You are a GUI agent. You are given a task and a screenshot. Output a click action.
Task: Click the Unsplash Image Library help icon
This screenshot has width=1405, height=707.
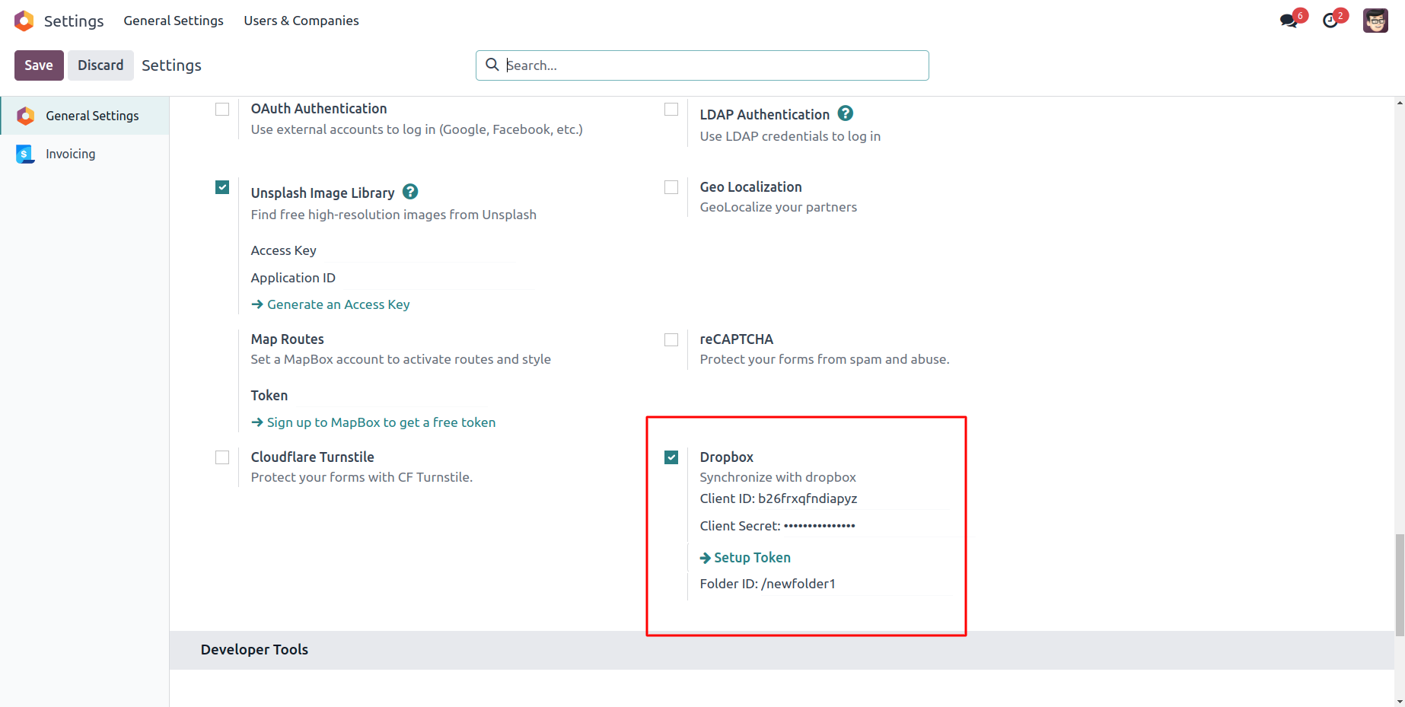click(410, 192)
